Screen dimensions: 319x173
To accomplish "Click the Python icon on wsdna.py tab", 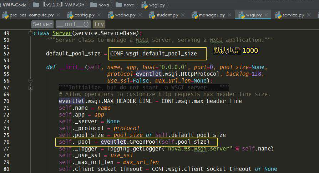I will 111,15.
